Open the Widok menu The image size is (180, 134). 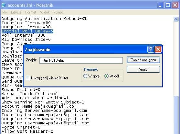(x=45, y=12)
